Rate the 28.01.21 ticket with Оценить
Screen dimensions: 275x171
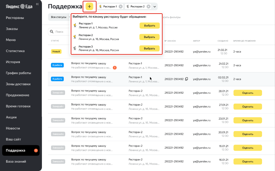(x=248, y=93)
